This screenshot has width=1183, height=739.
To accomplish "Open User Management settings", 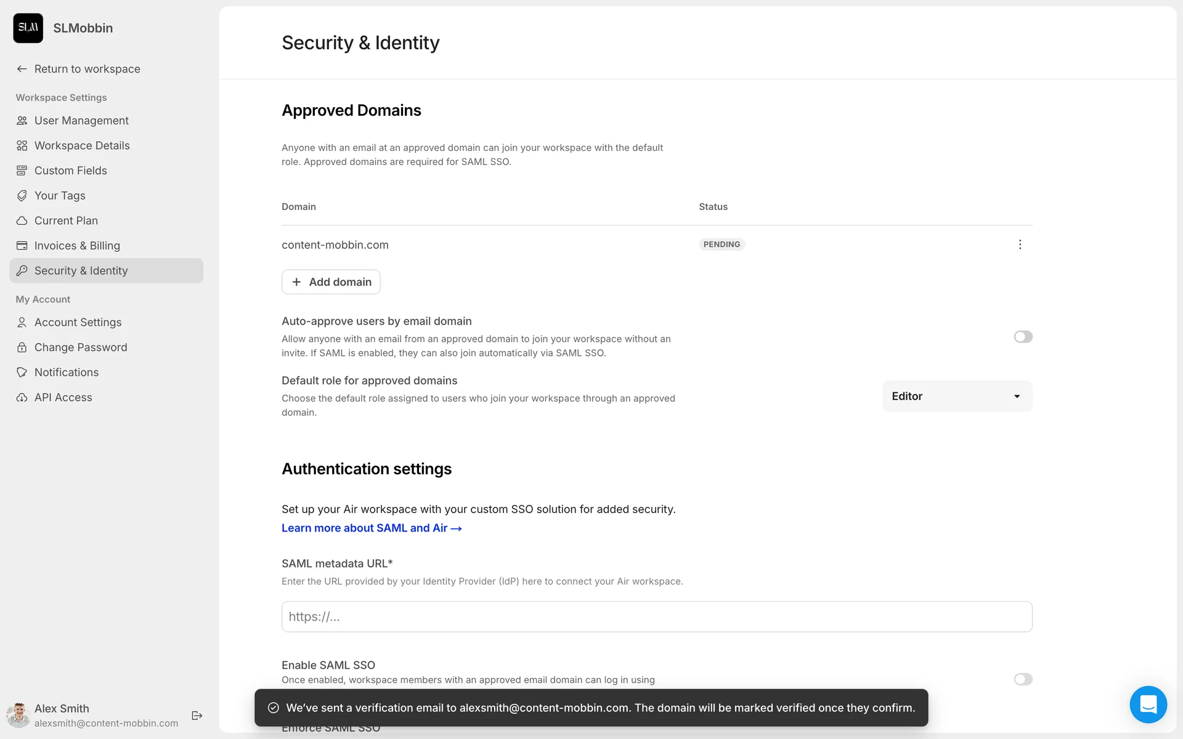I will pos(81,121).
